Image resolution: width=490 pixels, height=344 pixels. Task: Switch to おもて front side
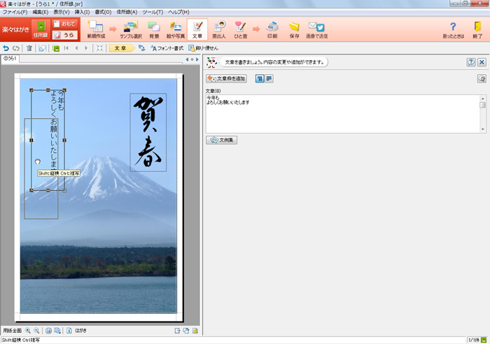click(x=64, y=24)
